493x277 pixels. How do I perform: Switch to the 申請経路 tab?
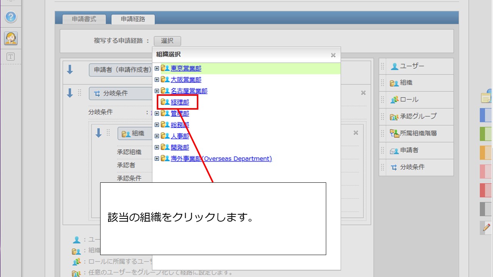pyautogui.click(x=133, y=19)
